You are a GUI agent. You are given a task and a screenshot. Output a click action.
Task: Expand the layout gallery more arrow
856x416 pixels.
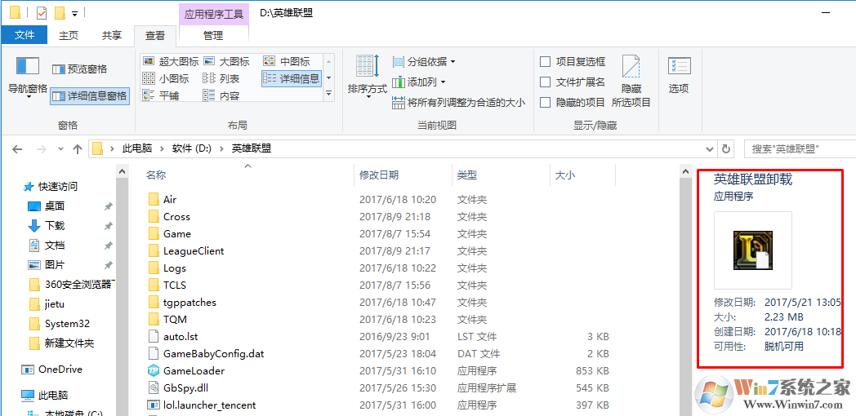[x=328, y=95]
